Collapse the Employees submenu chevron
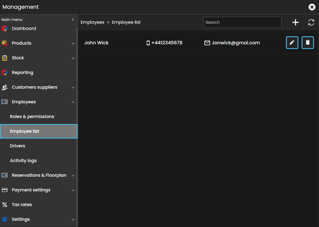Image resolution: width=319 pixels, height=227 pixels. point(73,102)
